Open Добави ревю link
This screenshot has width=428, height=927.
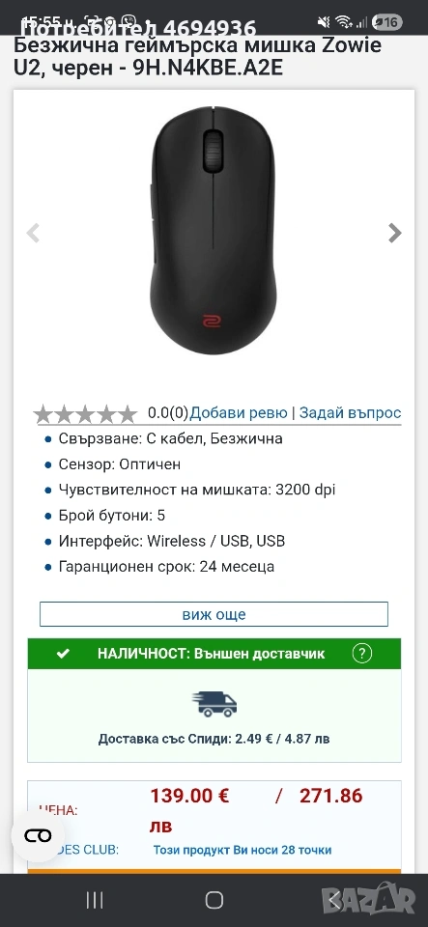pyautogui.click(x=239, y=412)
